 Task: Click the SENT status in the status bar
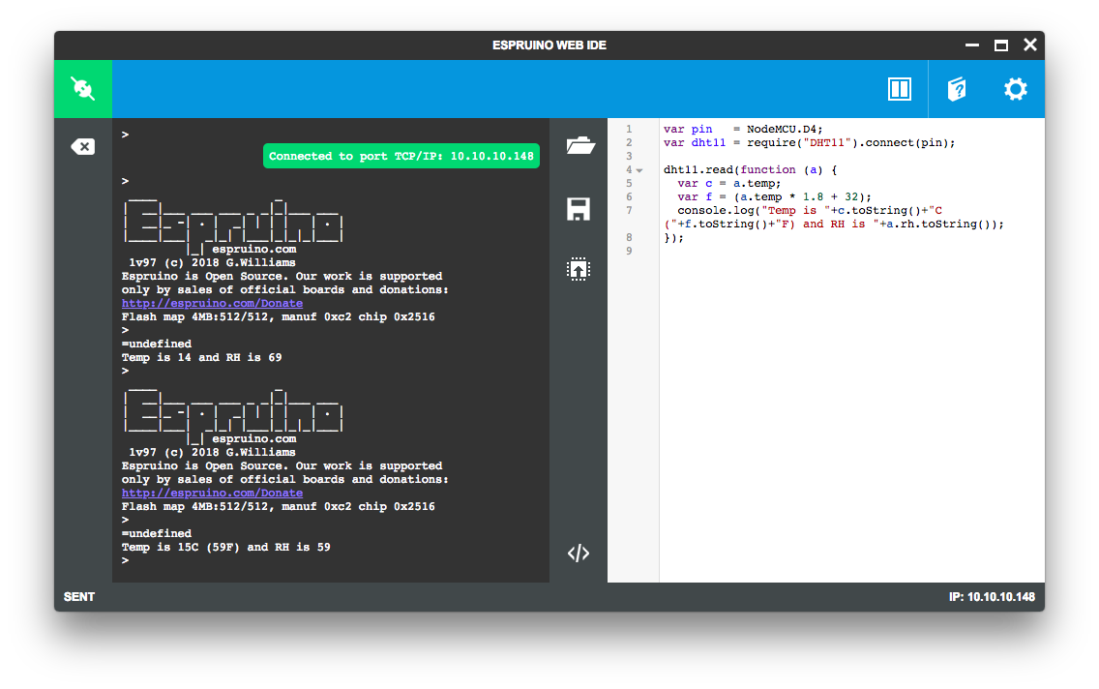click(x=79, y=597)
